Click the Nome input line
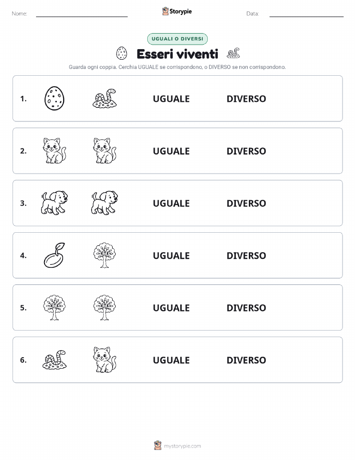The width and height of the screenshot is (355, 460). click(x=82, y=14)
